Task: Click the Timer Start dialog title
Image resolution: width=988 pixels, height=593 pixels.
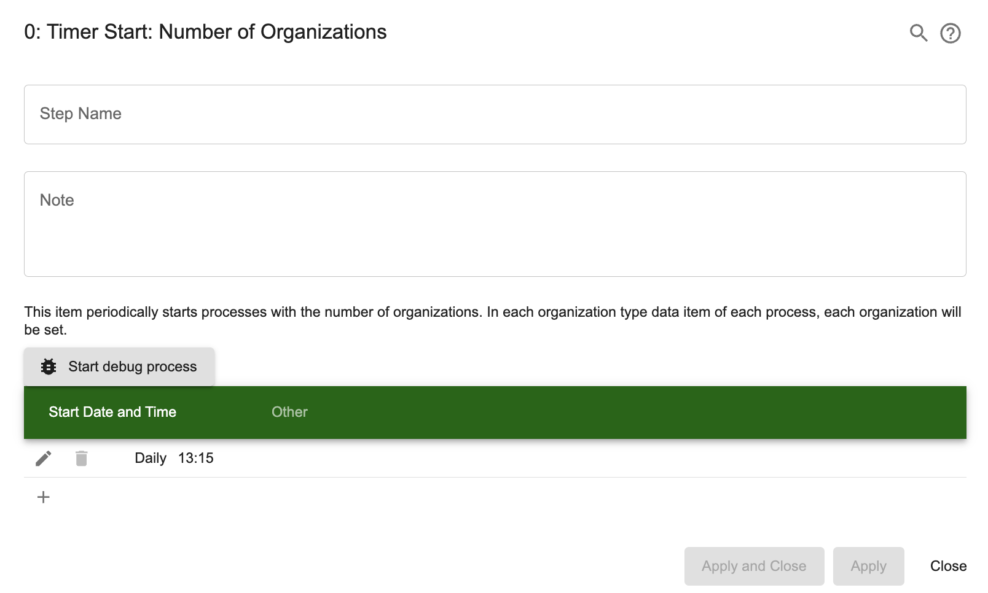Action: 205,32
